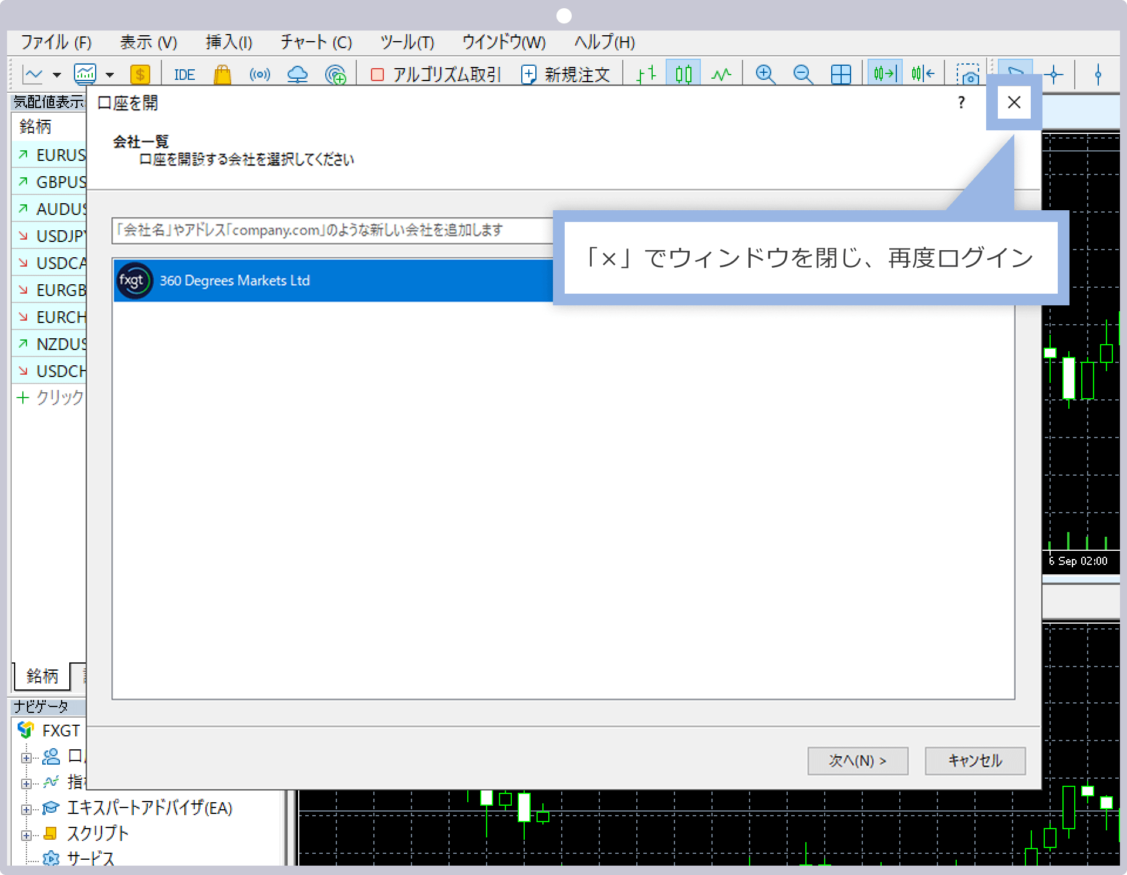Click the 銘柄 column header
Image resolution: width=1127 pixels, height=875 pixels.
pos(49,127)
